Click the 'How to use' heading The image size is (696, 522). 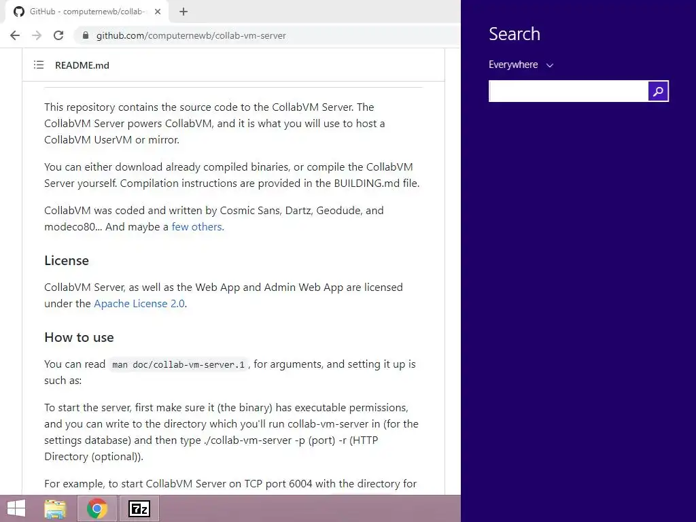[79, 337]
